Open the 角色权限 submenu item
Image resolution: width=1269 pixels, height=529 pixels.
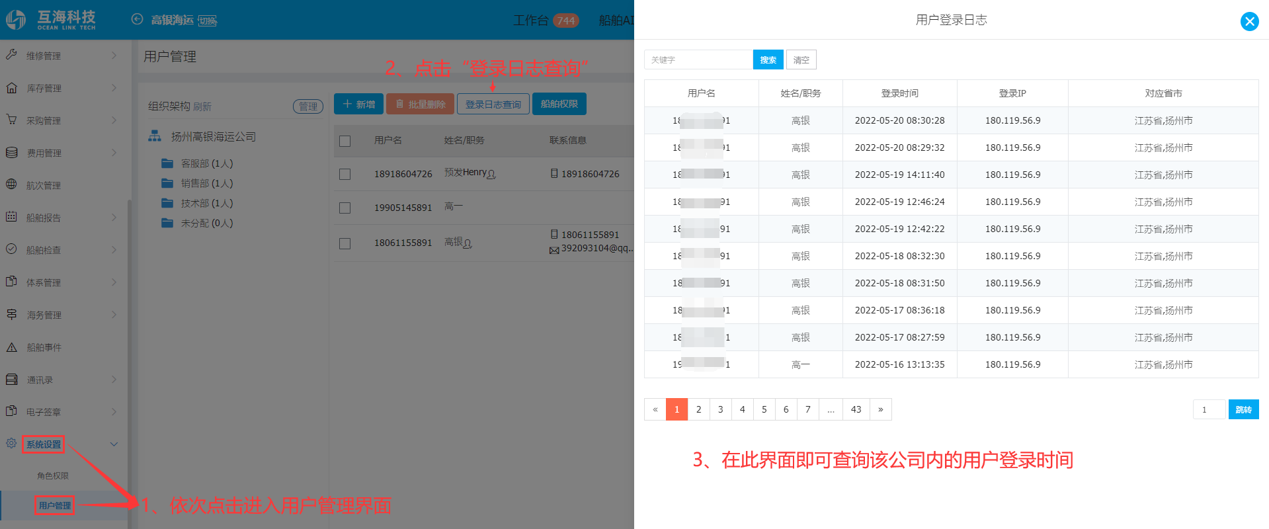[x=53, y=475]
